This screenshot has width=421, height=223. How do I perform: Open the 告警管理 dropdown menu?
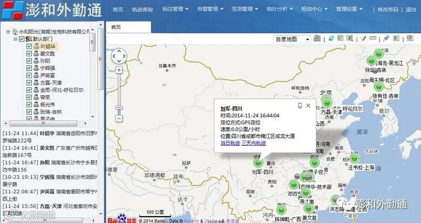(x=210, y=9)
